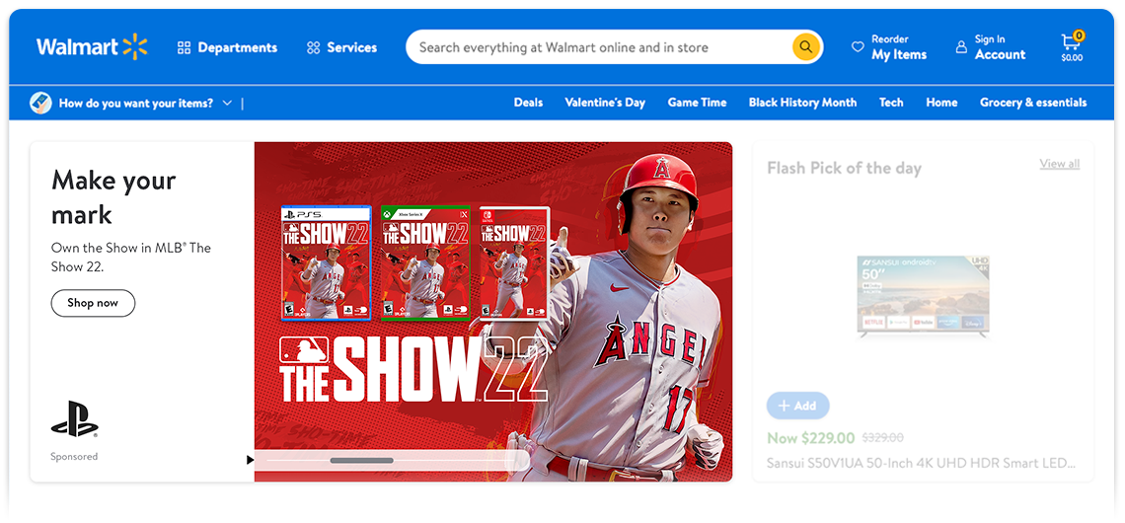1125x523 pixels.
Task: Click the Shop now button
Action: (93, 303)
